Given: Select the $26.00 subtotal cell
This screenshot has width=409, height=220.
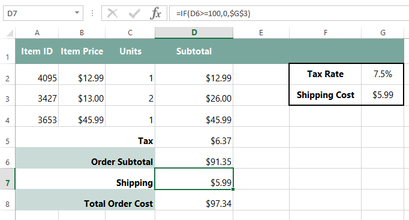Looking at the screenshot, I should coord(194,95).
